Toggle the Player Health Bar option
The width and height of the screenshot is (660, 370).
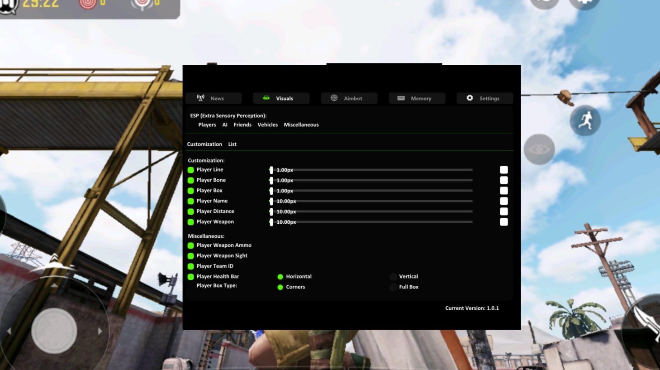(191, 277)
